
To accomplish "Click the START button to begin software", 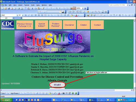I will click(57, 85).
